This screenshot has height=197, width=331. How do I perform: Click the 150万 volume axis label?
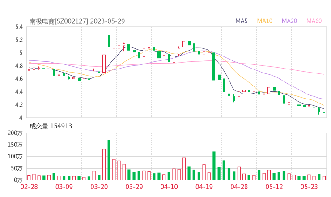click(x=15, y=145)
